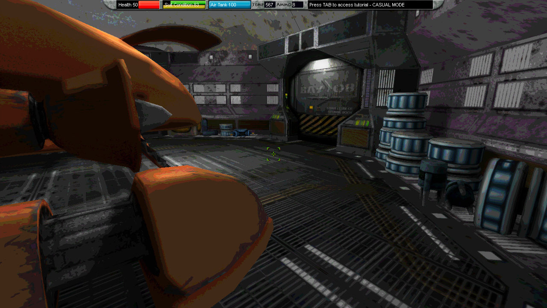The image size is (547, 308).
Task: Click the blue Air Tank 100 bar
Action: tap(230, 5)
